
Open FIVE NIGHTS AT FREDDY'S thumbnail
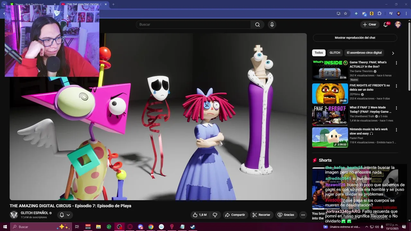(x=330, y=93)
